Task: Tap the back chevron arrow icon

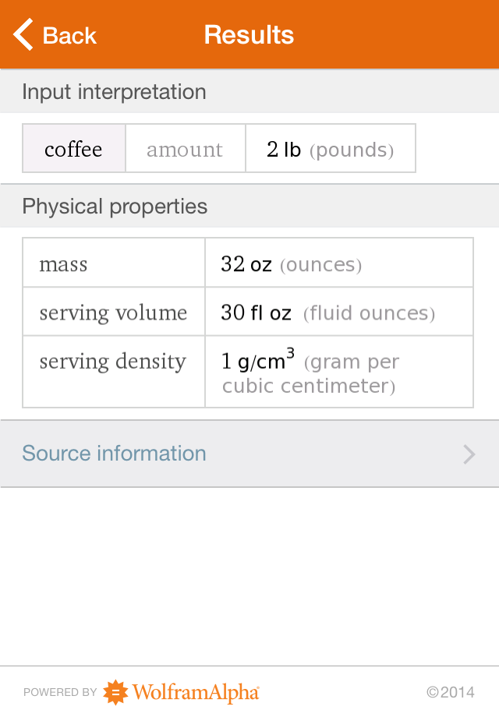Action: click(x=24, y=35)
